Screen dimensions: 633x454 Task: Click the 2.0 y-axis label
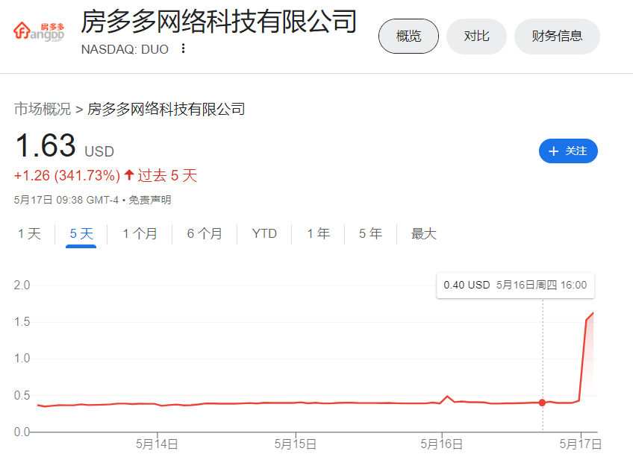click(x=22, y=285)
